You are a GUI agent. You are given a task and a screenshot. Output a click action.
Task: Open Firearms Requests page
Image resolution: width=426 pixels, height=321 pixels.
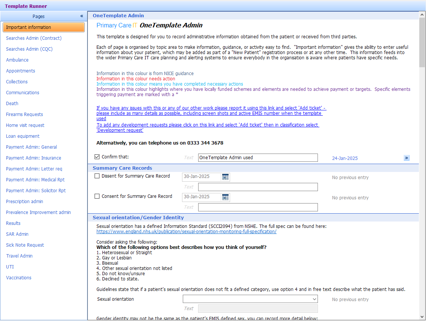[x=24, y=114]
